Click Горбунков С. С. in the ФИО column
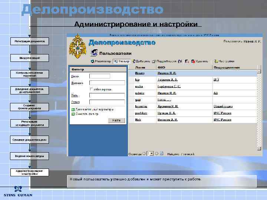The image size is (267, 200). (x=169, y=86)
